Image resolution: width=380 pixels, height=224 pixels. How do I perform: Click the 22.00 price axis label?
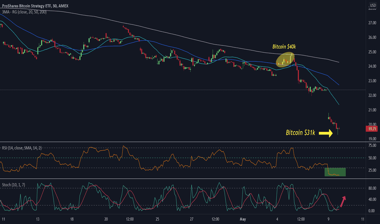point(372,95)
